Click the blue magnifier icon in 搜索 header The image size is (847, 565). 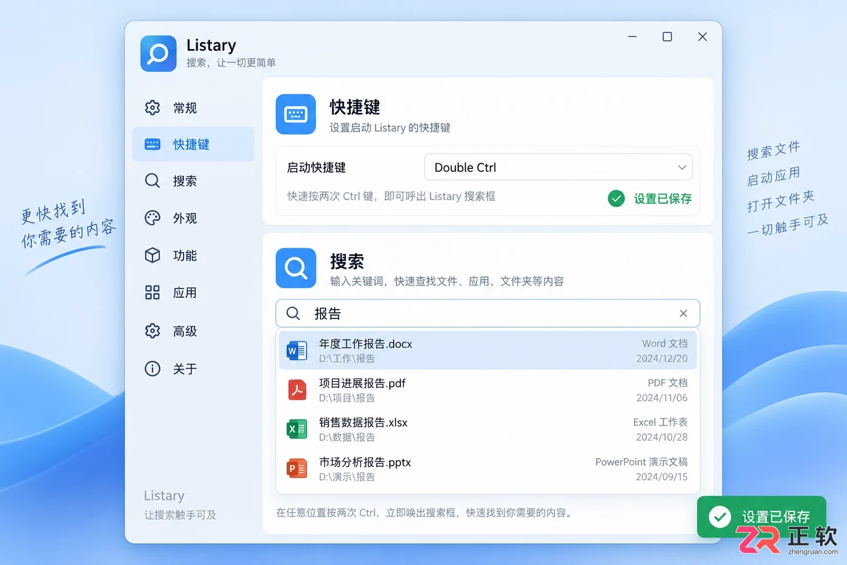point(296,268)
